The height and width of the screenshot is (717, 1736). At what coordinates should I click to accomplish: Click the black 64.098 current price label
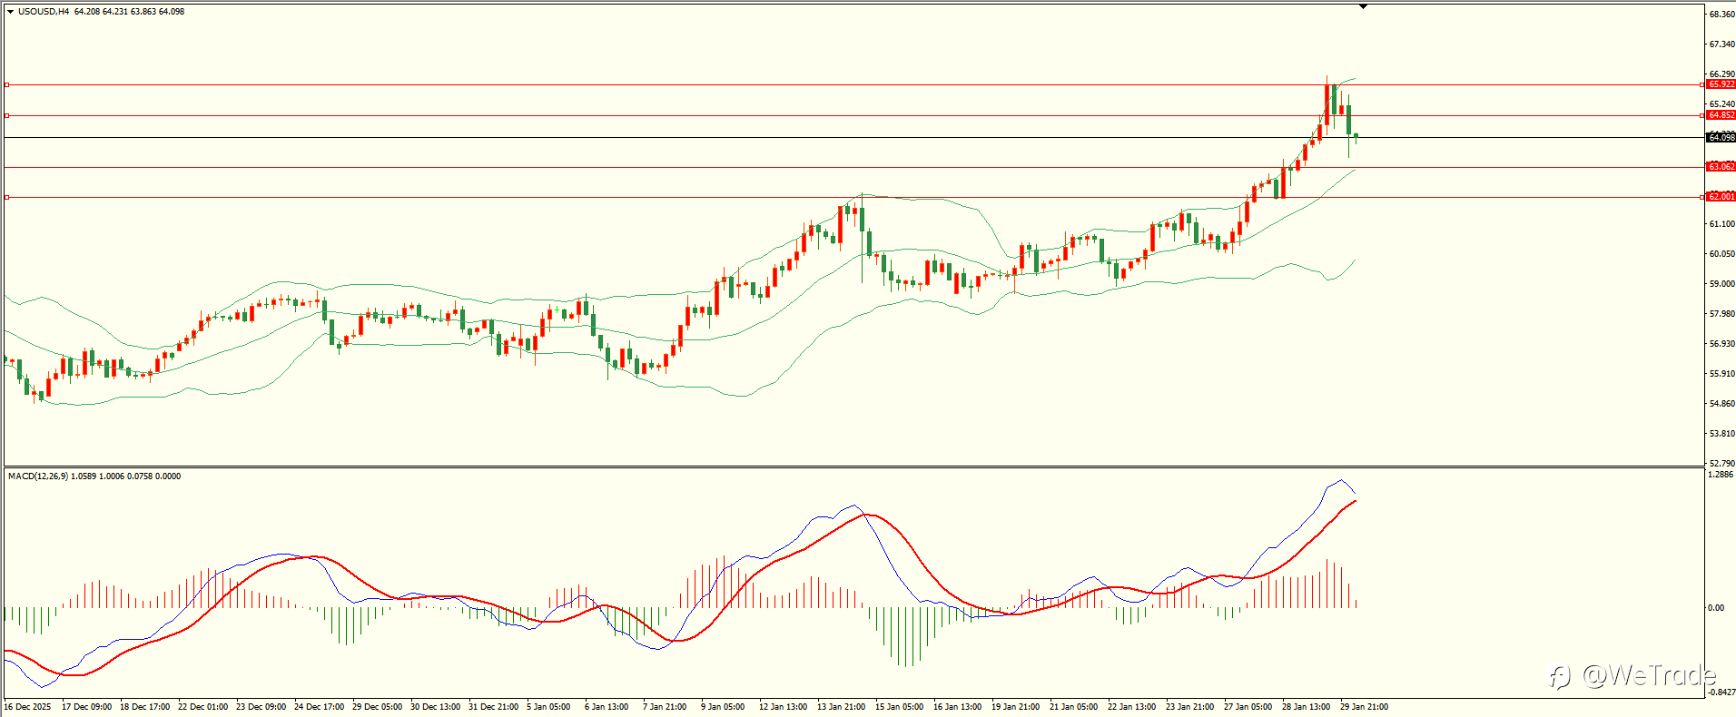pos(1721,138)
